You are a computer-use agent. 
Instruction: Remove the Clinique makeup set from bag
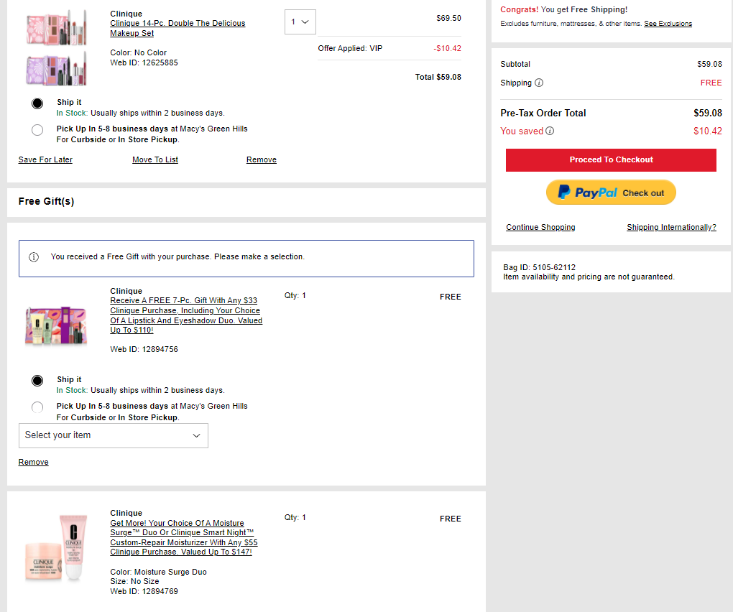point(262,159)
